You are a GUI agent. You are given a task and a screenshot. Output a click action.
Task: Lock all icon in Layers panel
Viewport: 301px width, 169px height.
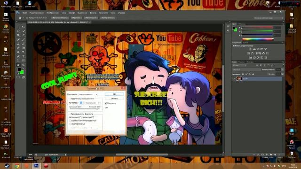pos(253,74)
